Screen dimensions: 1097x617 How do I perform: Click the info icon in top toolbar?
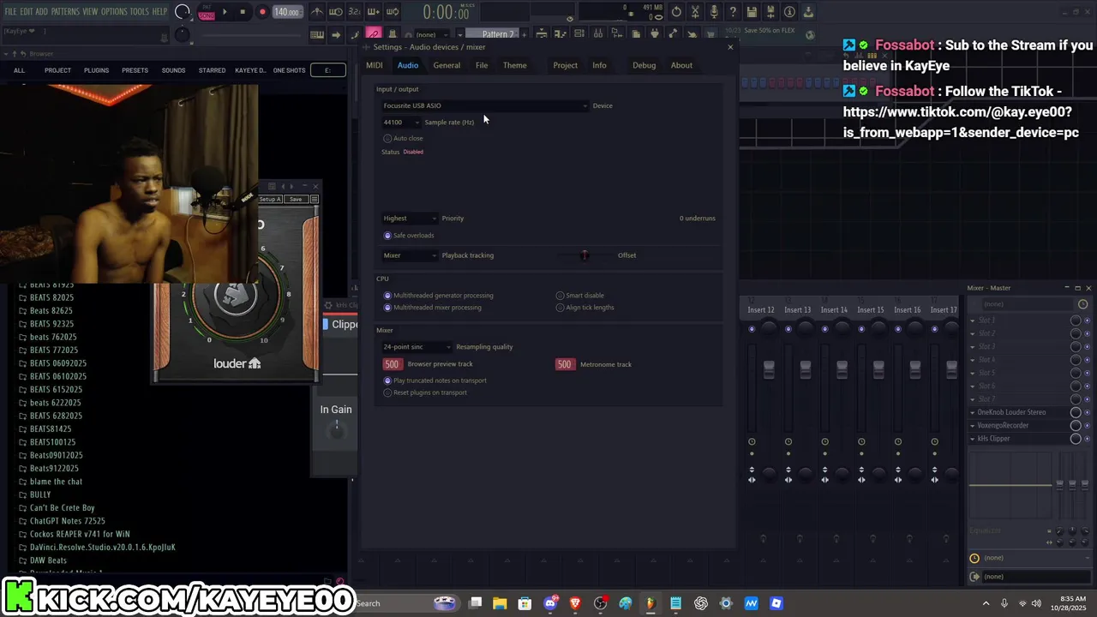click(x=789, y=12)
